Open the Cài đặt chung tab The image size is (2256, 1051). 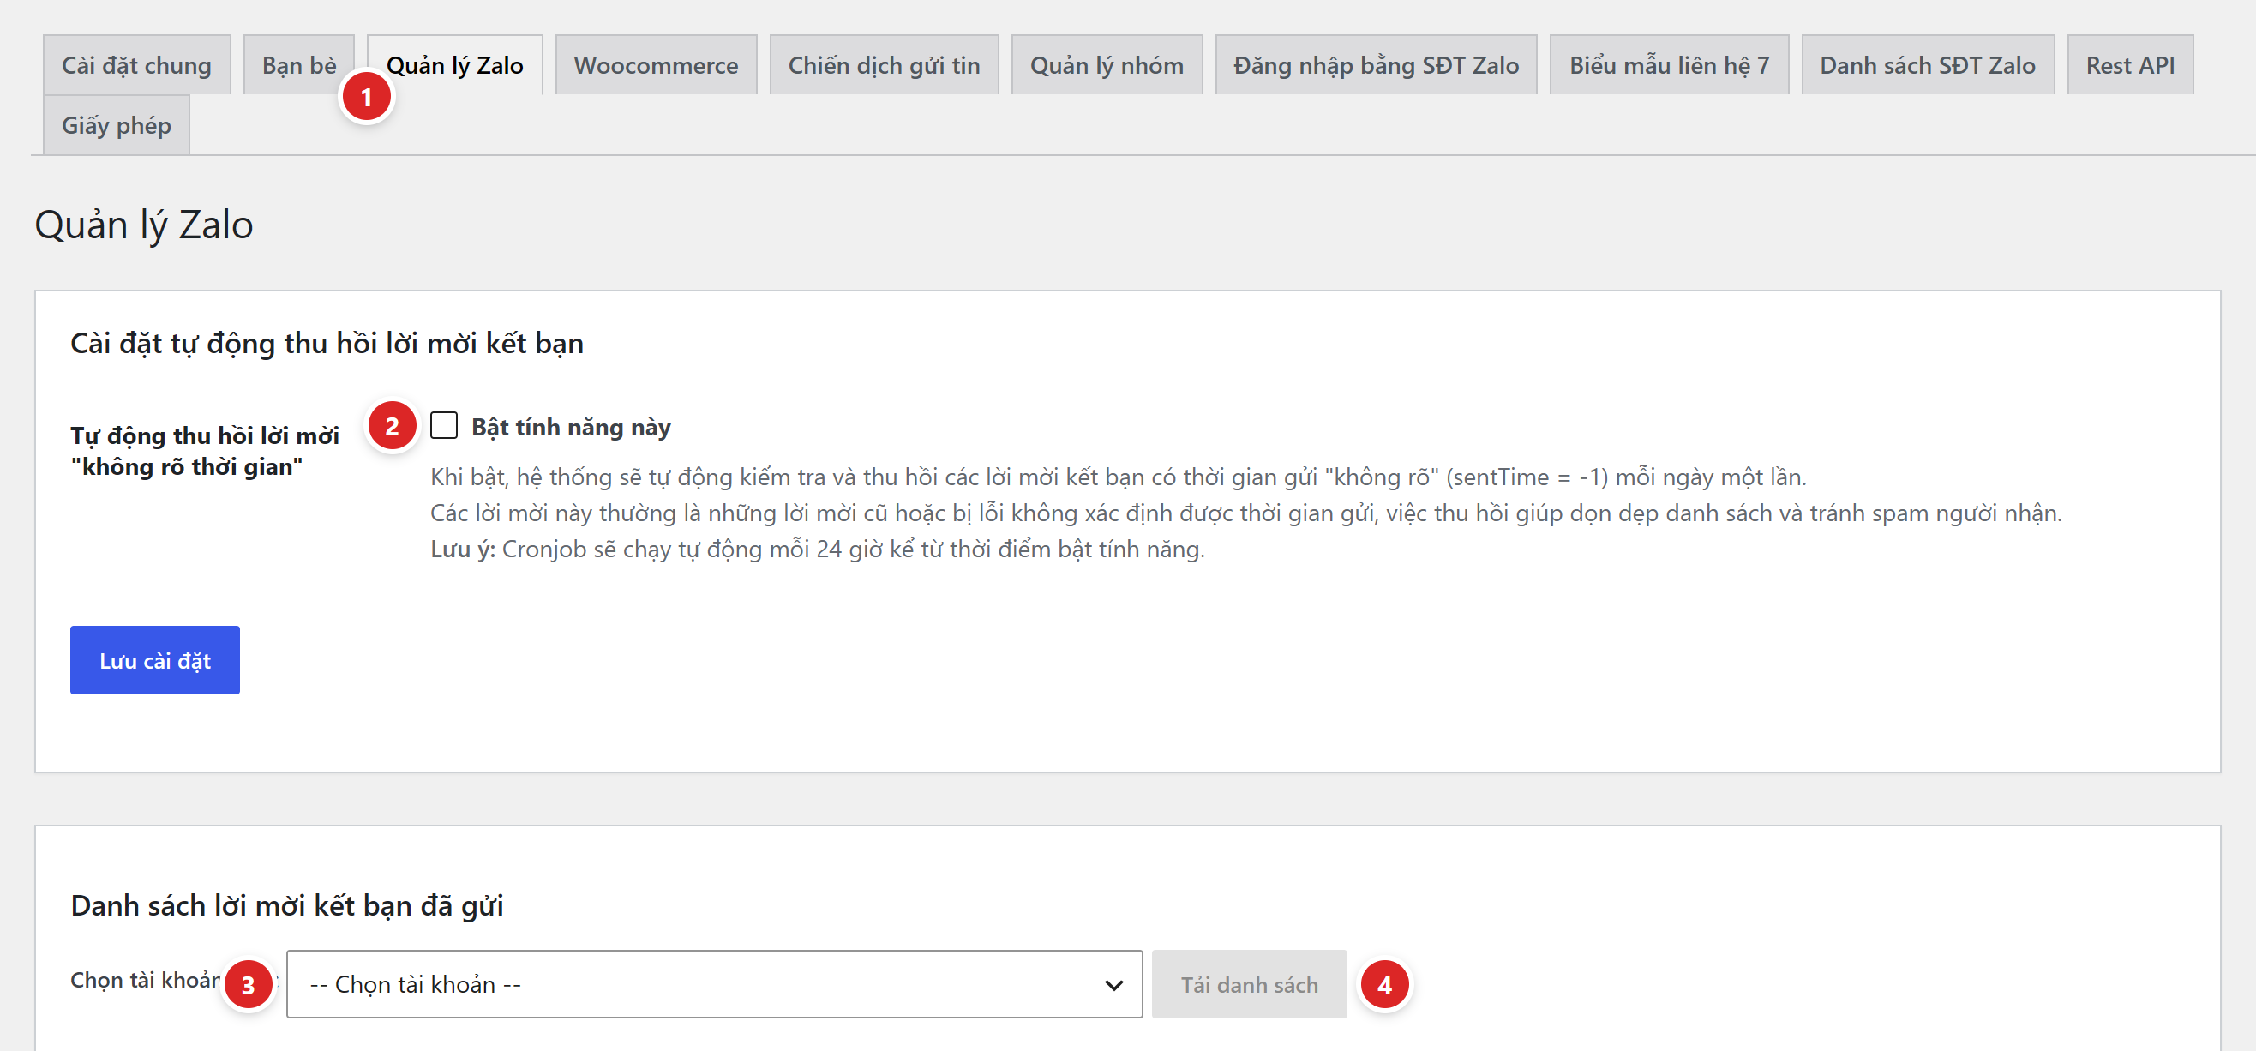(x=136, y=65)
